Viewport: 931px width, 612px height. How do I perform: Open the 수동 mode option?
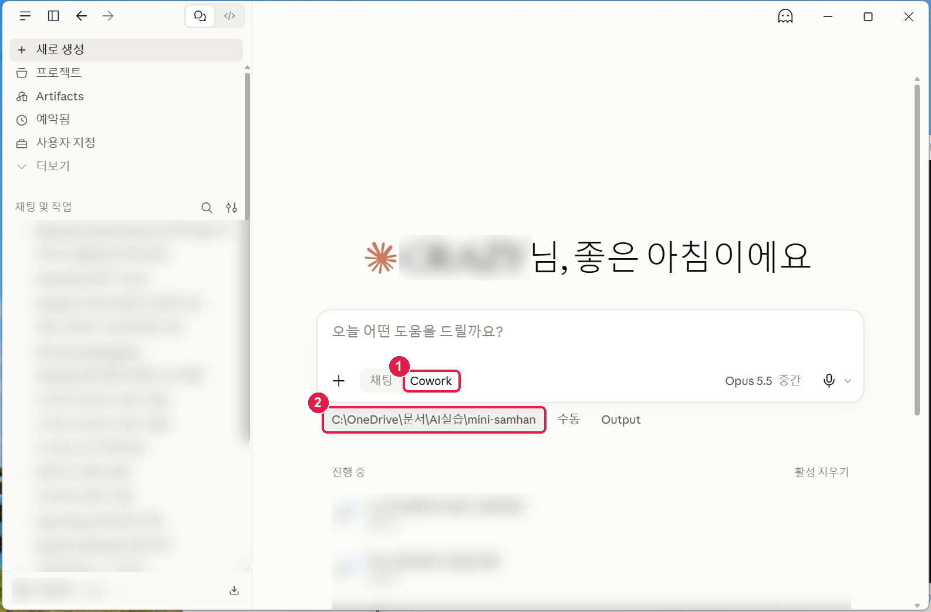click(x=568, y=419)
